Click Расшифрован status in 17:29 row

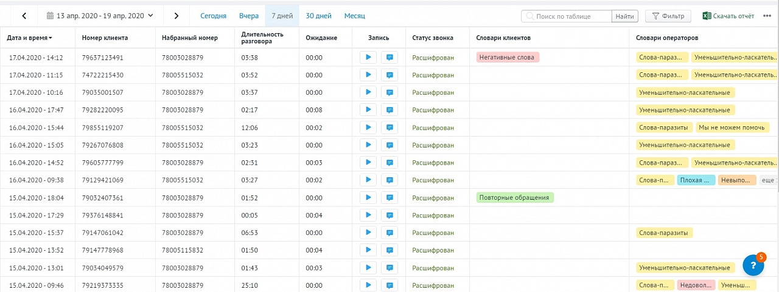[x=433, y=215]
